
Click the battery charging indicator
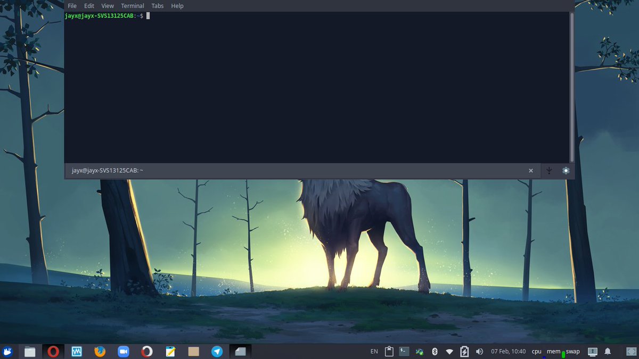(464, 352)
